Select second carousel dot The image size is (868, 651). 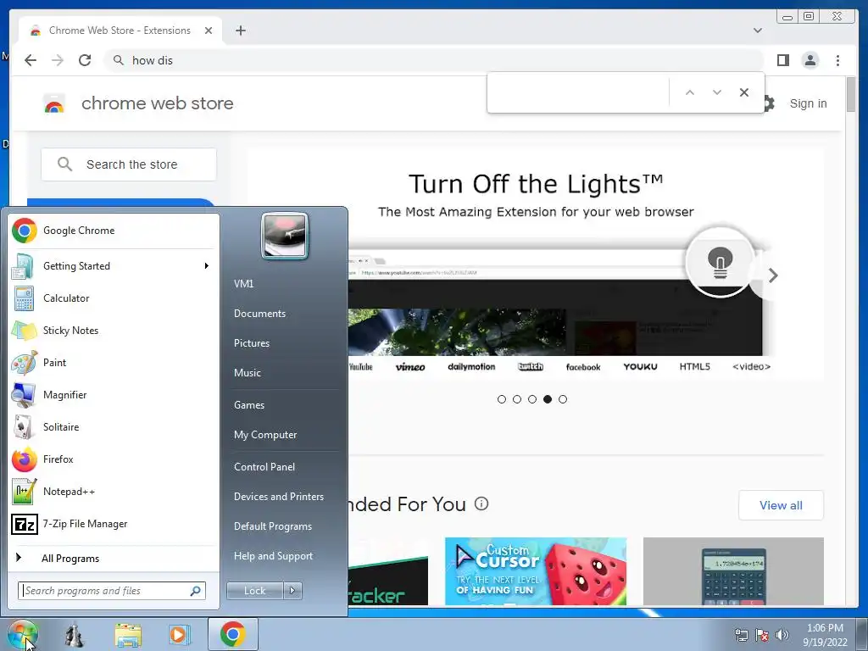tap(517, 399)
